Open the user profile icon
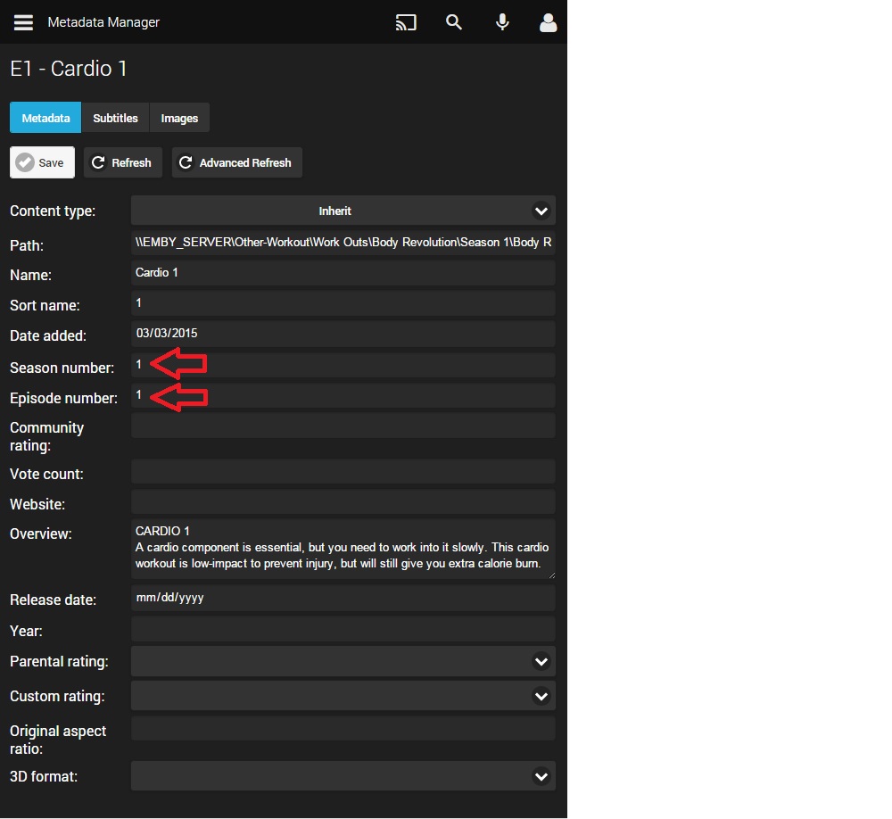 click(548, 22)
